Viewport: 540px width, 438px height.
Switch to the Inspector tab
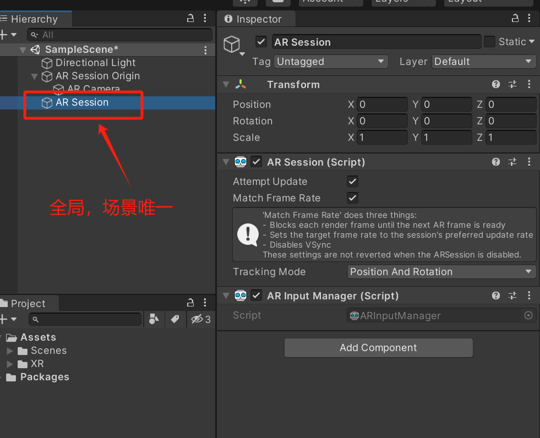click(x=257, y=19)
